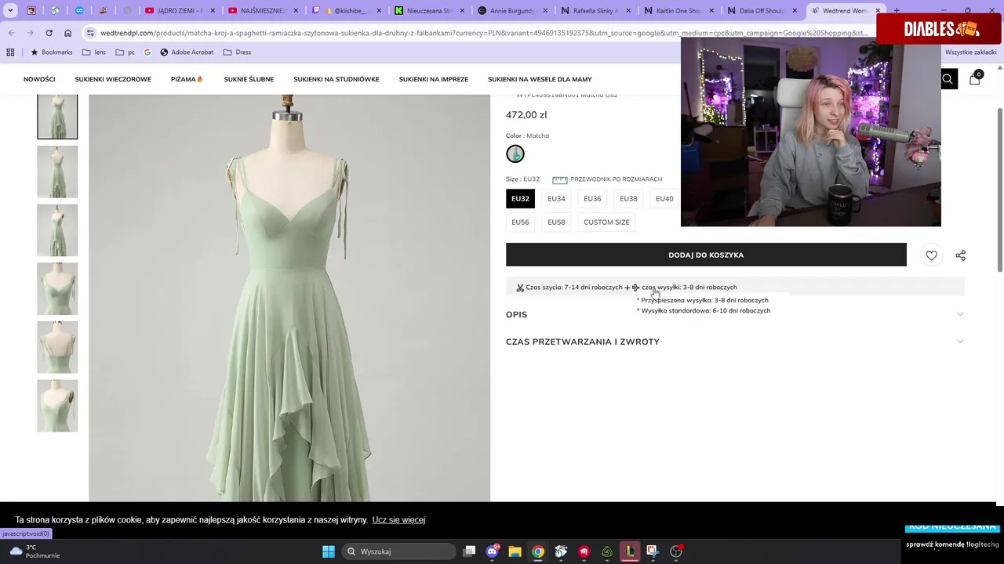Open SUKIENKI NA WESELE DLA MAMY menu
Screen dimensions: 1004x564
540,79
